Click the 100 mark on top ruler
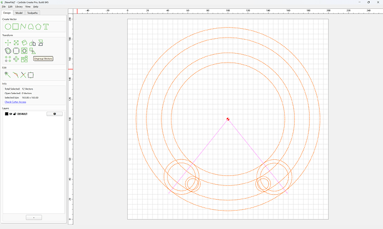The height and width of the screenshot is (229, 383). [x=228, y=11]
